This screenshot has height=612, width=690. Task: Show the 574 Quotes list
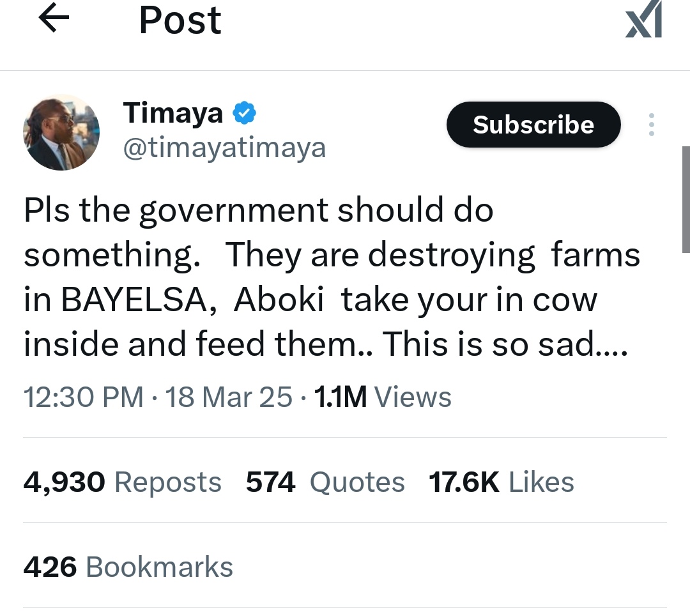tap(325, 482)
